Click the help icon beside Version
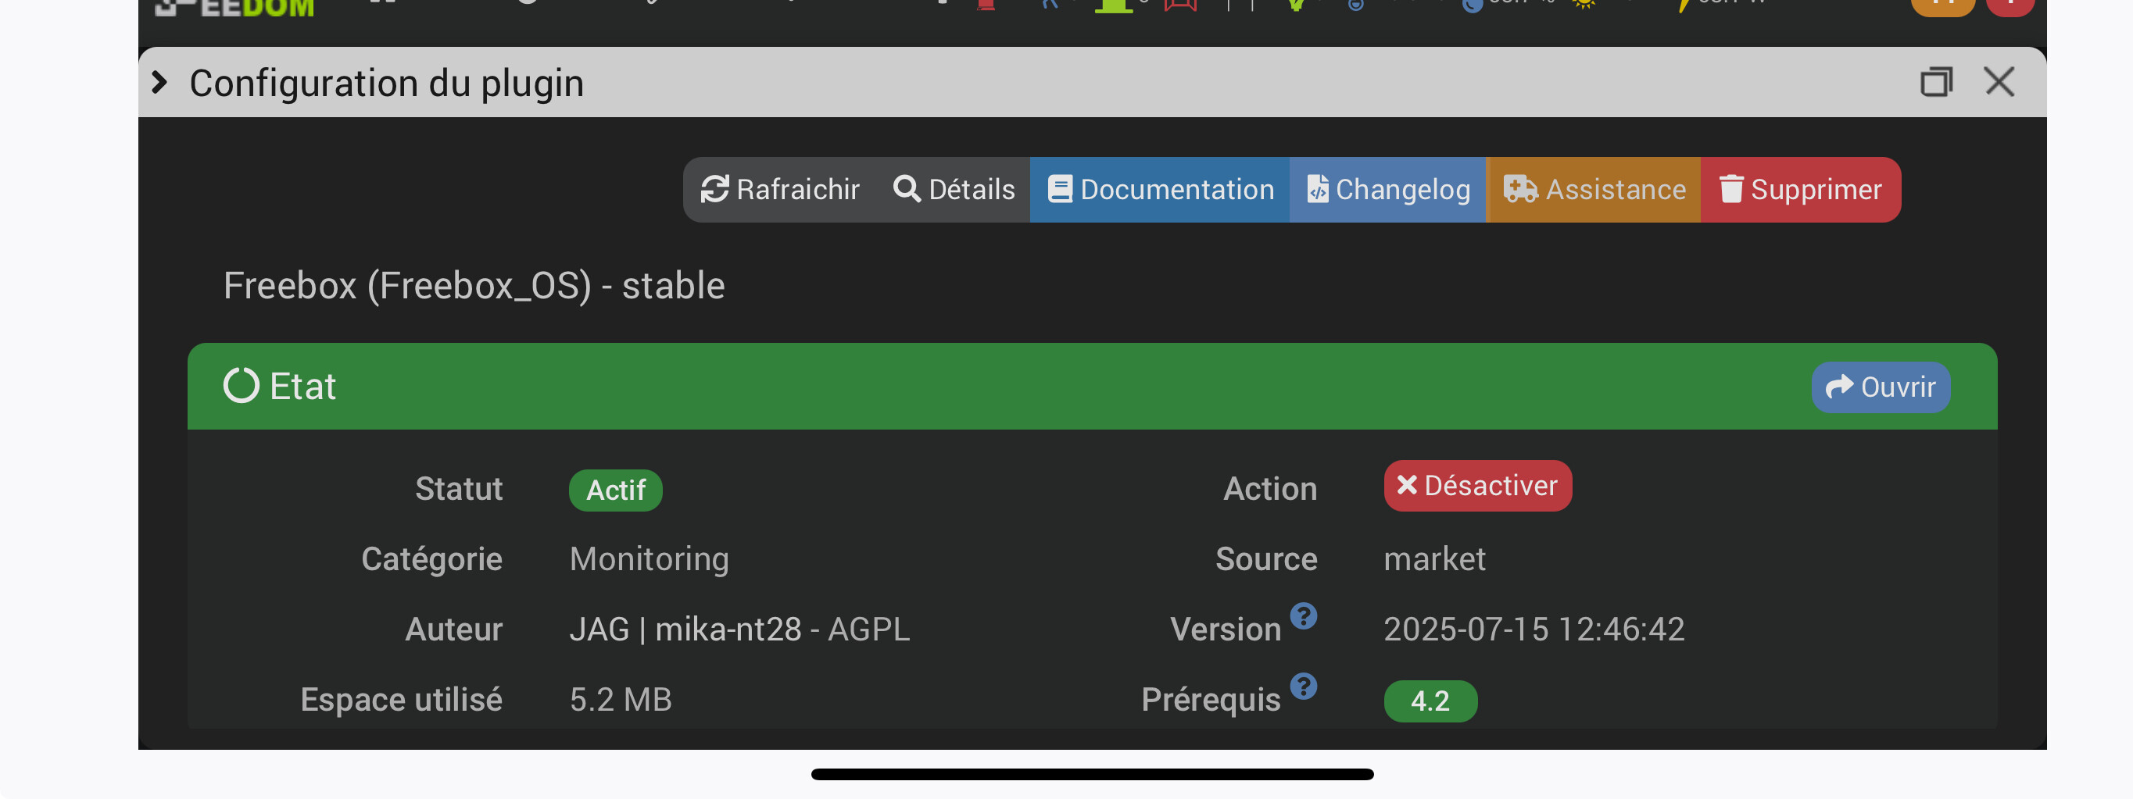Viewport: 2133px width, 799px height. [x=1303, y=615]
